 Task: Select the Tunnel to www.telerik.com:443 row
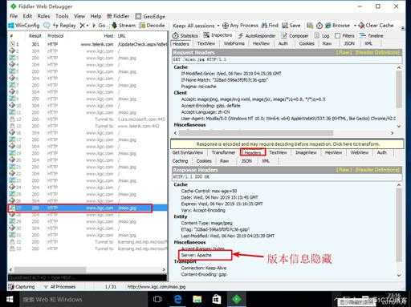88,126
